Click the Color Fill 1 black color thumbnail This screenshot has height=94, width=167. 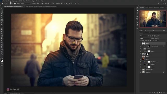(145, 64)
